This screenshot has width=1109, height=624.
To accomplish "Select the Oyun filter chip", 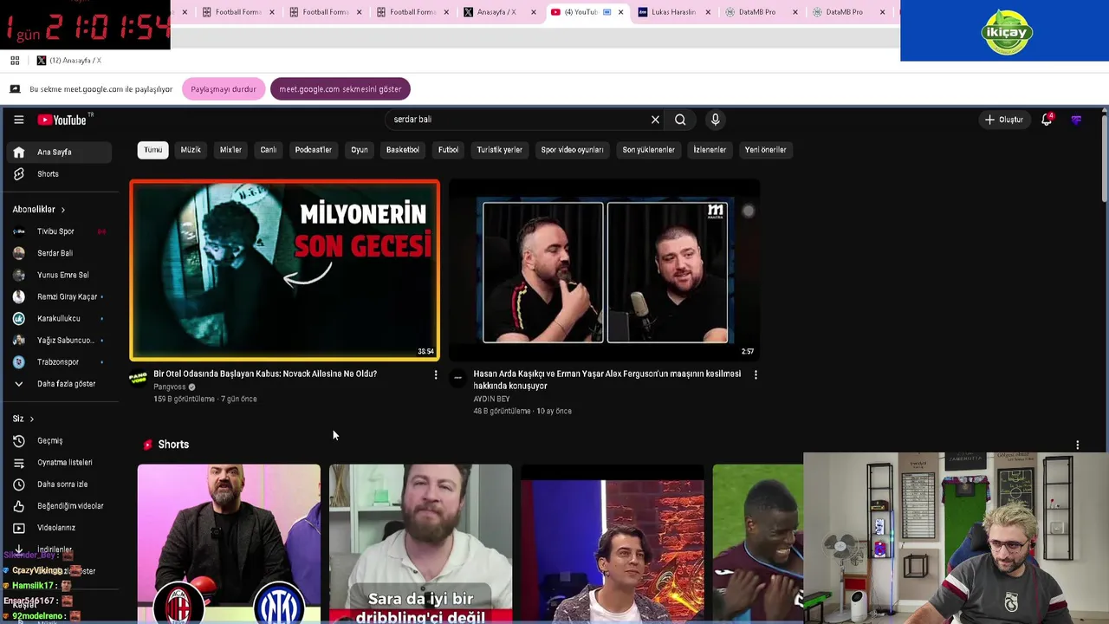I will coord(360,150).
